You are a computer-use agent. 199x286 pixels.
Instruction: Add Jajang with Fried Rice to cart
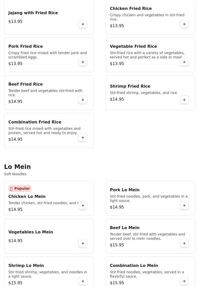(83, 24)
